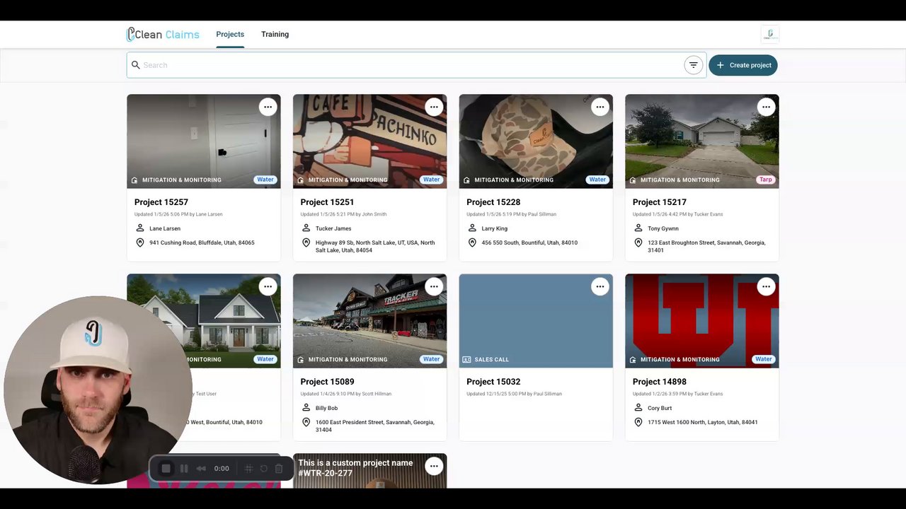Open the Project 15257 door photo thumbnail
906x509 pixels.
click(204, 141)
